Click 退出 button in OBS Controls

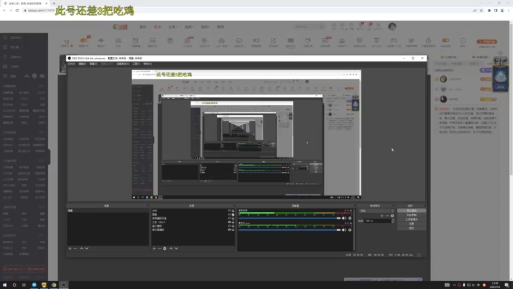coord(412,228)
